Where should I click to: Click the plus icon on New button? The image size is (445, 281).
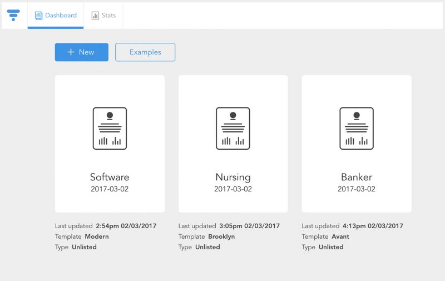[71, 52]
